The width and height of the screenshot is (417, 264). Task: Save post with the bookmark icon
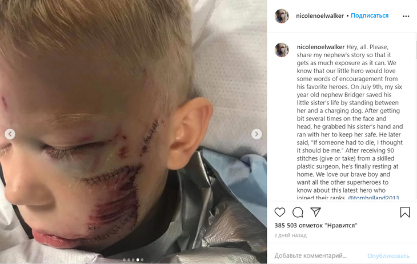pos(405,212)
